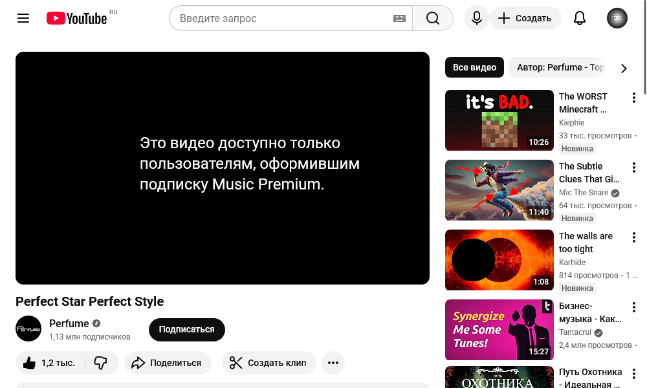Open options for The WORST Minecraft video
This screenshot has height=388, width=647.
coord(634,98)
